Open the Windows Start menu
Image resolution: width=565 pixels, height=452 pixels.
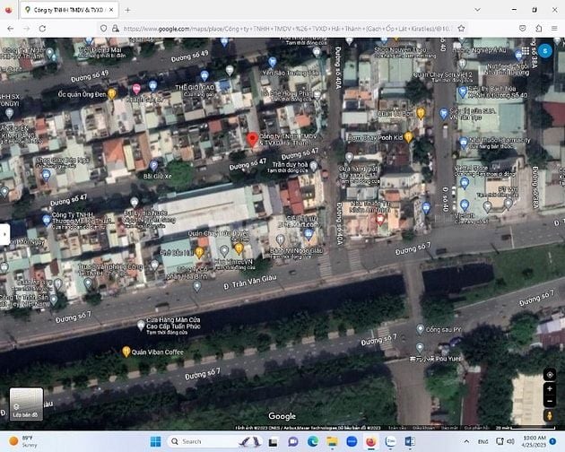[x=156, y=441]
